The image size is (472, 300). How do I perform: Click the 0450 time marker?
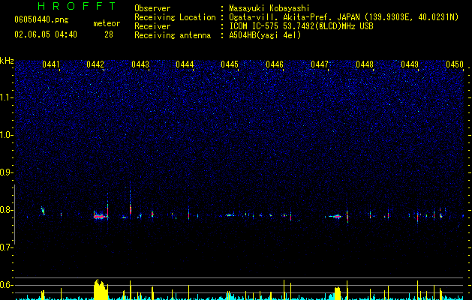click(x=455, y=64)
